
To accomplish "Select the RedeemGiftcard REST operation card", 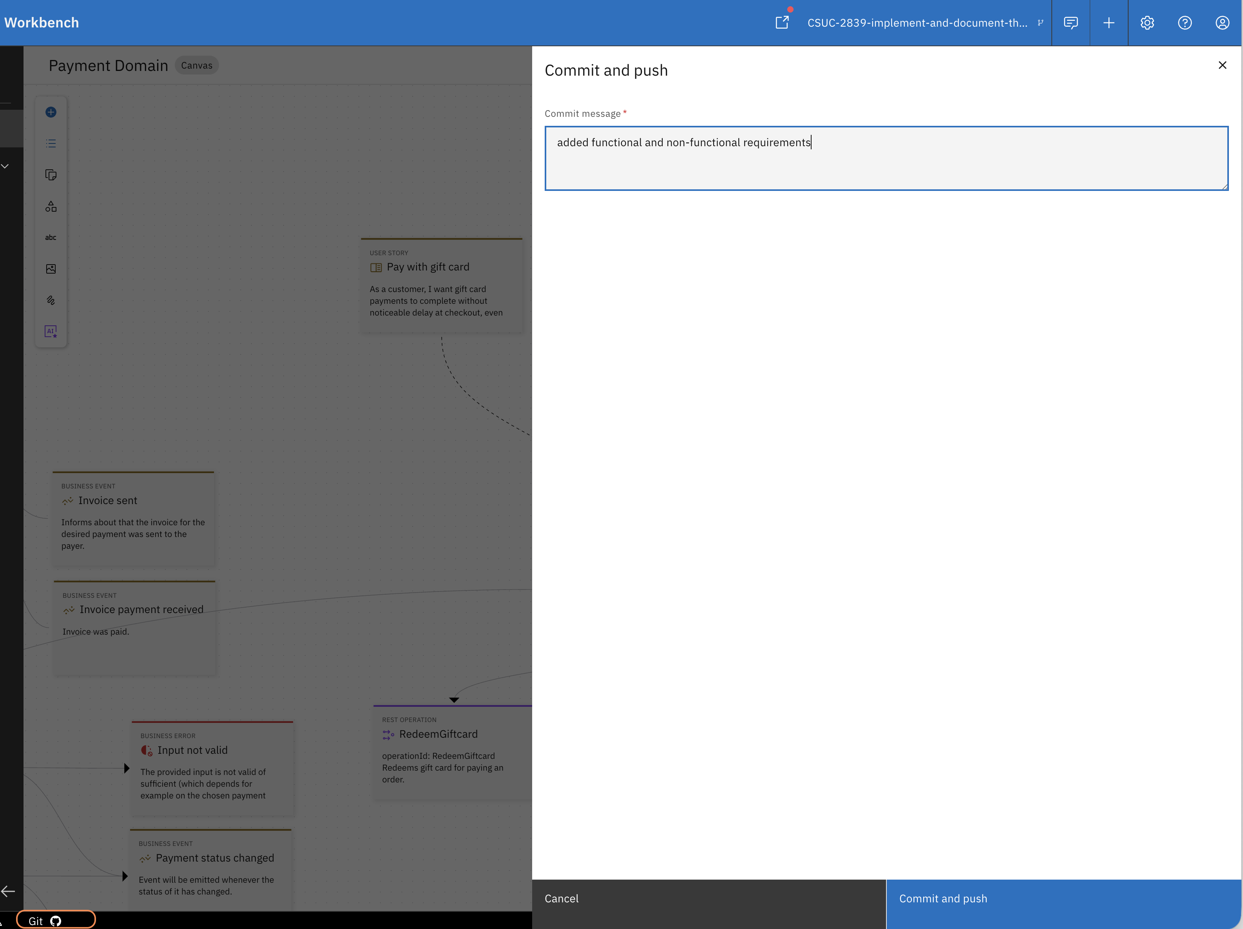I will [x=453, y=752].
